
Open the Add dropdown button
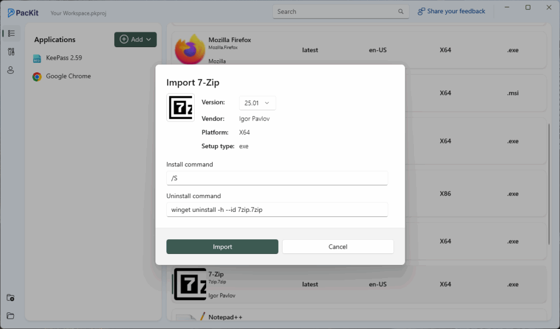pyautogui.click(x=135, y=39)
